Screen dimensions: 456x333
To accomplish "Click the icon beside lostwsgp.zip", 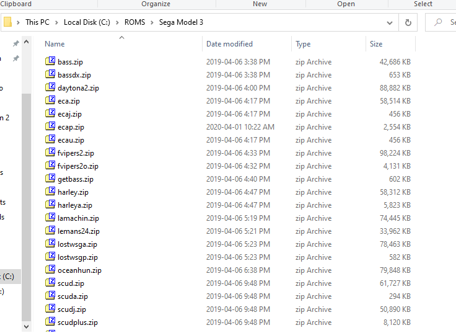I will point(50,257).
